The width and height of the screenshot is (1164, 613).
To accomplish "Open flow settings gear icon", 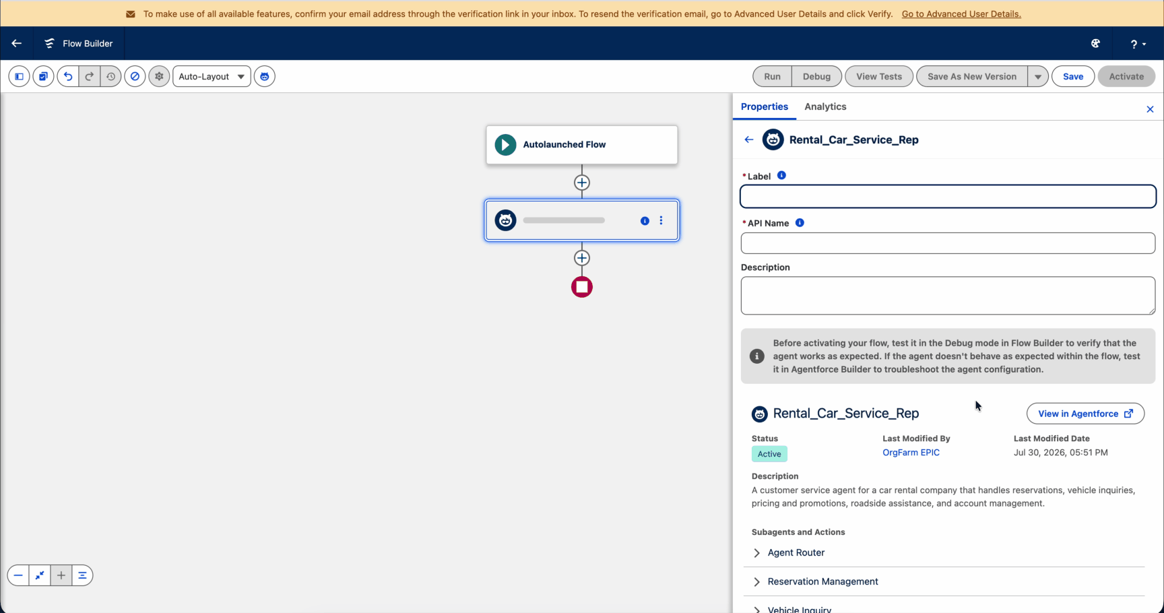I will [159, 76].
